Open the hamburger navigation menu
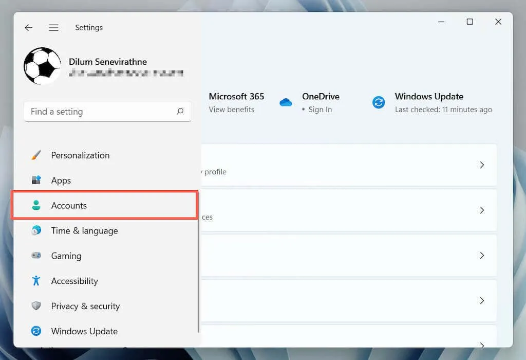This screenshot has height=360, width=526. tap(53, 28)
